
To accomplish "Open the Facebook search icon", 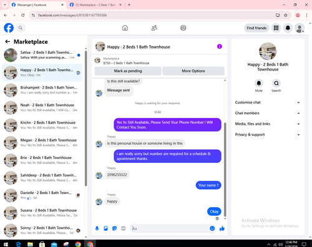I will [x=21, y=28].
